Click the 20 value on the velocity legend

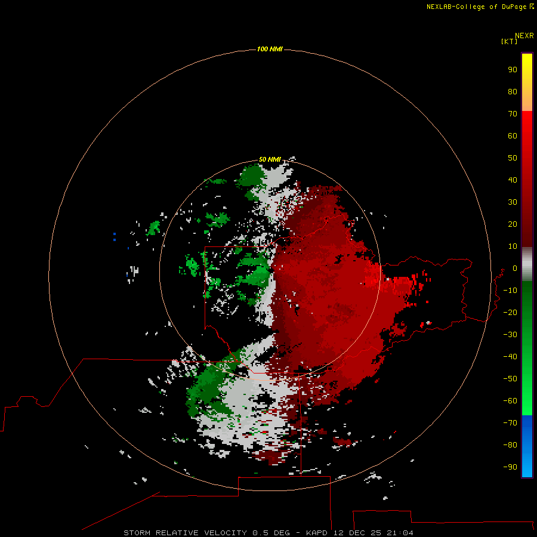(x=513, y=224)
